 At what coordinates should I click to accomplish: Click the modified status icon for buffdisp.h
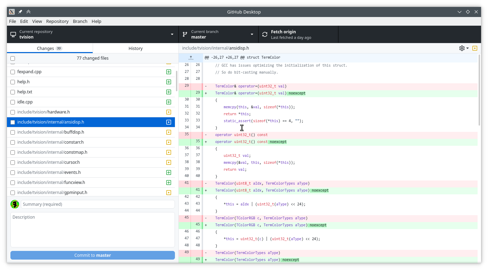pyautogui.click(x=169, y=132)
